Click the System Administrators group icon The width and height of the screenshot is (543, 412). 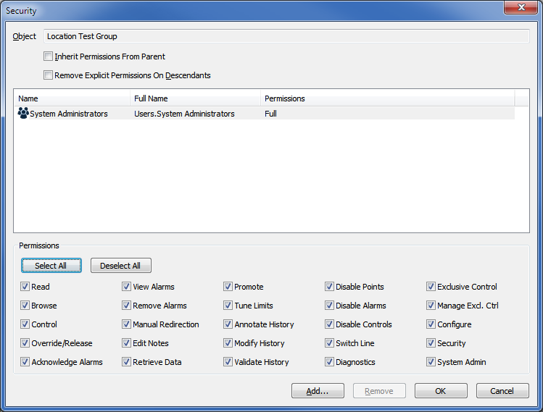click(23, 114)
